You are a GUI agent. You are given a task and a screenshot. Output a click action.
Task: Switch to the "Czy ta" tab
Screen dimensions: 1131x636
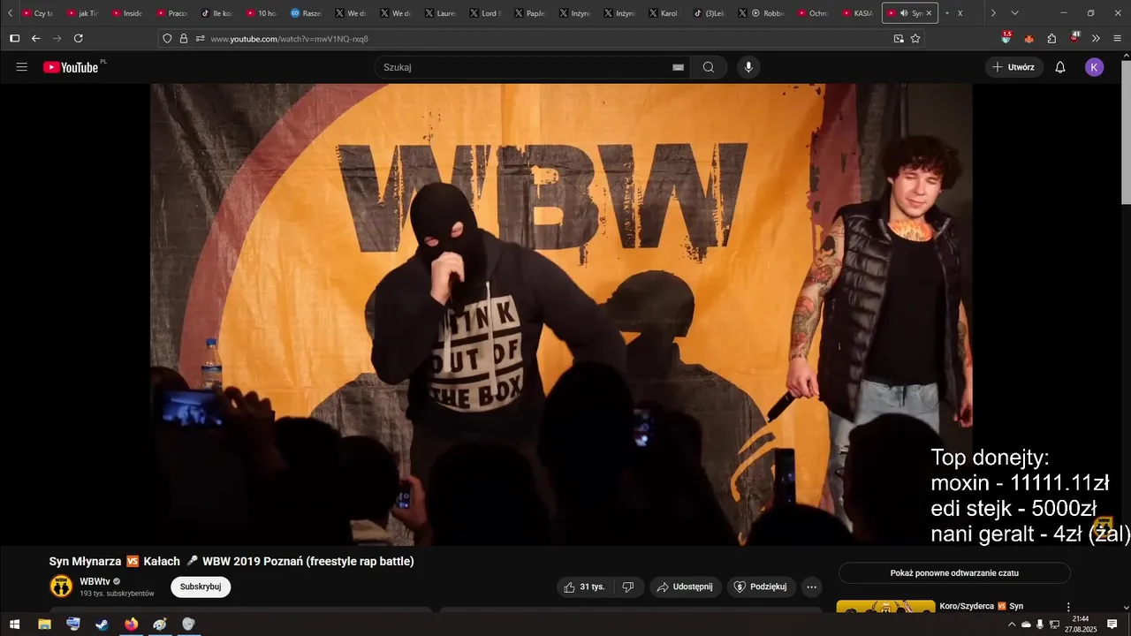click(38, 13)
